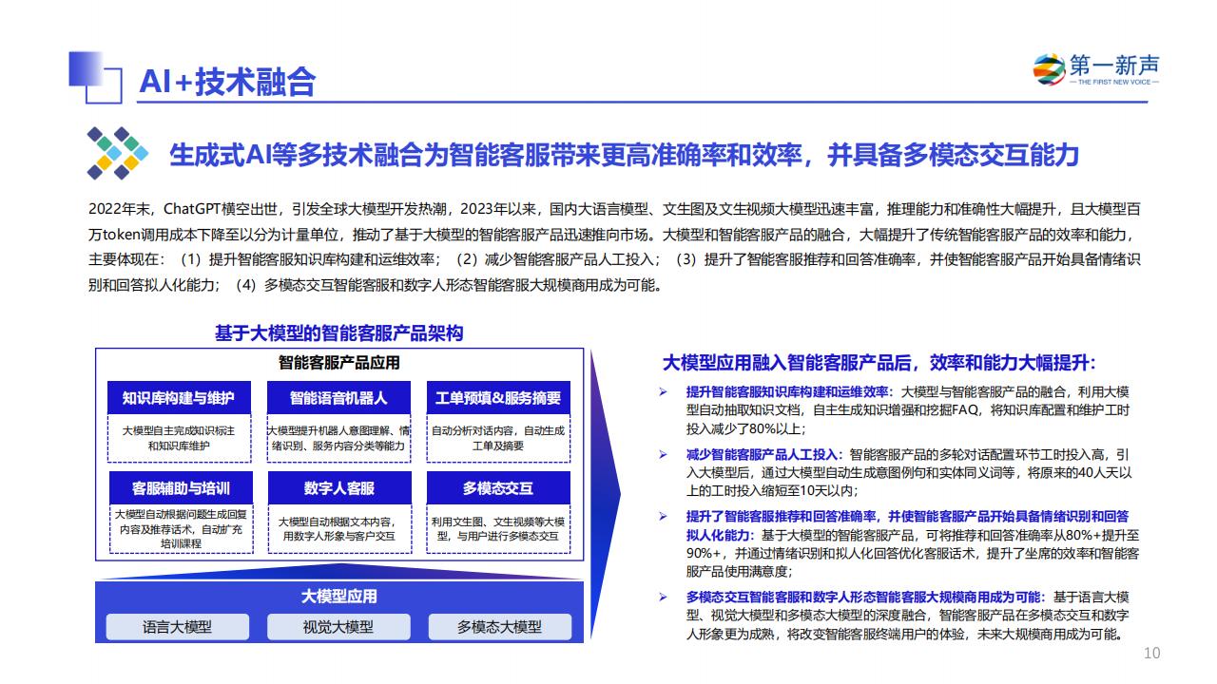
Task: Click the 第一新声 logo
Action: [x=1095, y=70]
